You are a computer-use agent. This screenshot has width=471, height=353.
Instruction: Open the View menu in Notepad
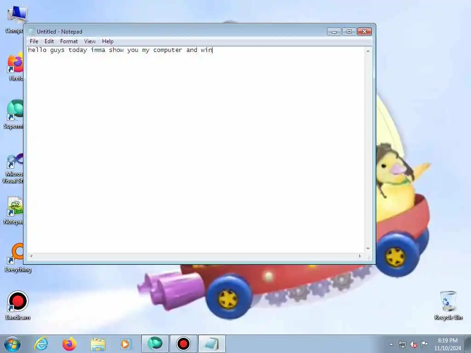tap(90, 41)
